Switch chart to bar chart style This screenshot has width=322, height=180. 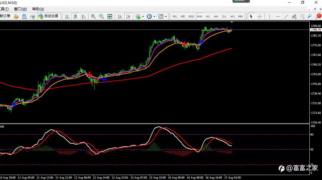67,16
